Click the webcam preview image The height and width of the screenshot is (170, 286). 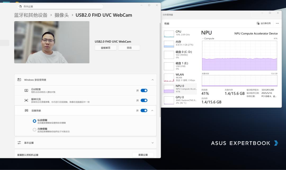click(52, 42)
